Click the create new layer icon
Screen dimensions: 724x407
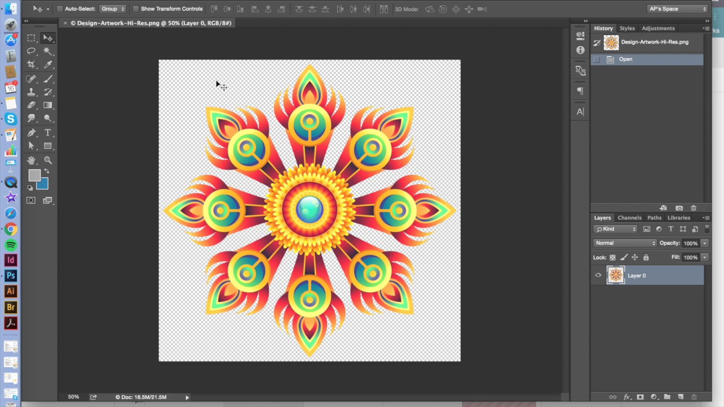(x=680, y=397)
